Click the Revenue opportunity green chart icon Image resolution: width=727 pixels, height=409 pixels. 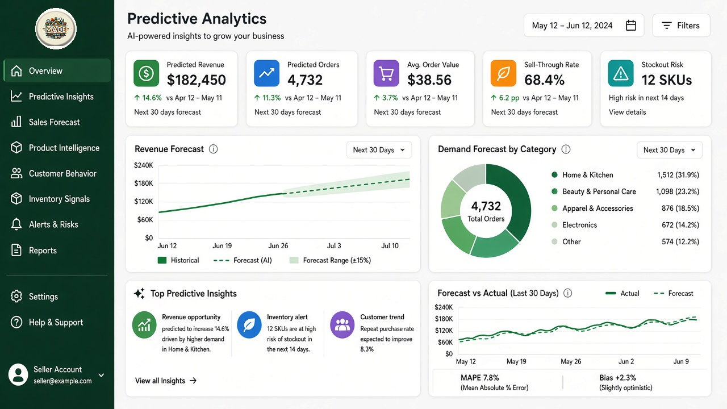(x=144, y=325)
